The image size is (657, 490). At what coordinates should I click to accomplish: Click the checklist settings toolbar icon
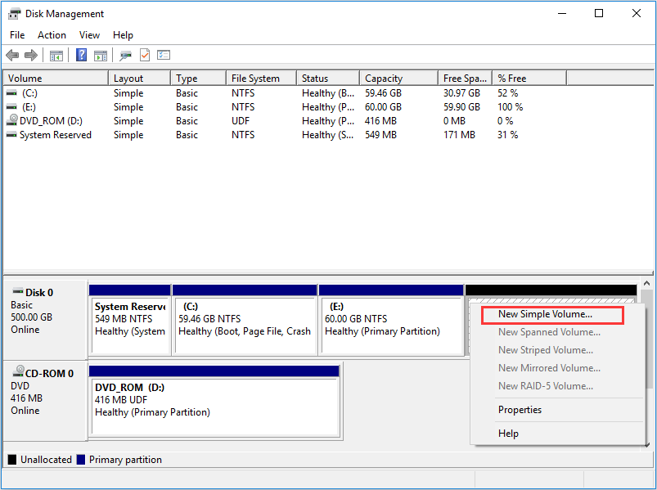point(164,56)
